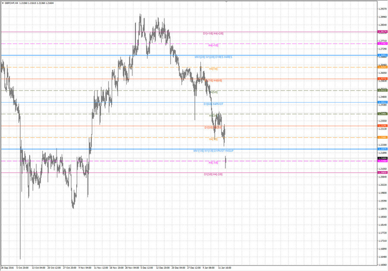Select the 1.21460 magenta price tag
This screenshot has width=388, height=271.
click(382, 161)
